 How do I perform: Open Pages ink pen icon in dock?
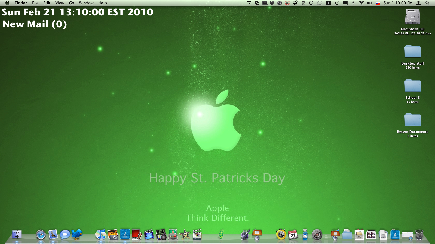245,235
